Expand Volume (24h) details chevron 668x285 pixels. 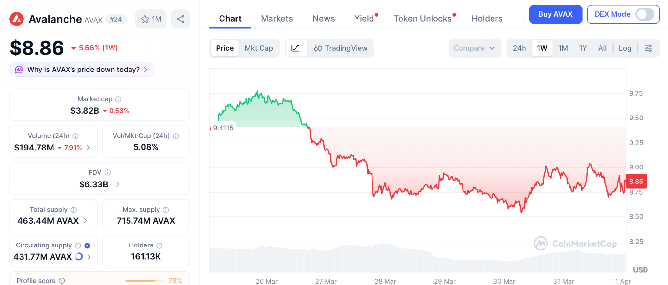click(x=89, y=148)
